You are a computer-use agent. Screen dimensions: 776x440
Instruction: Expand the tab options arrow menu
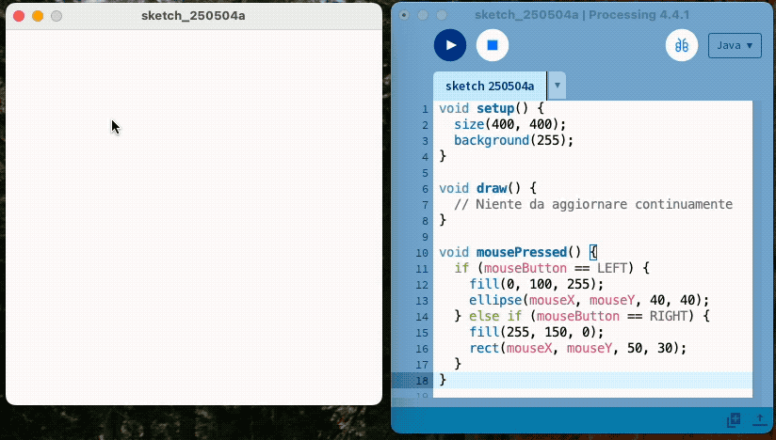coord(557,86)
